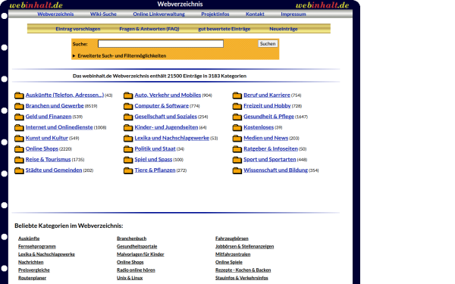This screenshot has height=284, width=455.
Task: Click the folder icon next to Kostenloses
Action: [237, 127]
